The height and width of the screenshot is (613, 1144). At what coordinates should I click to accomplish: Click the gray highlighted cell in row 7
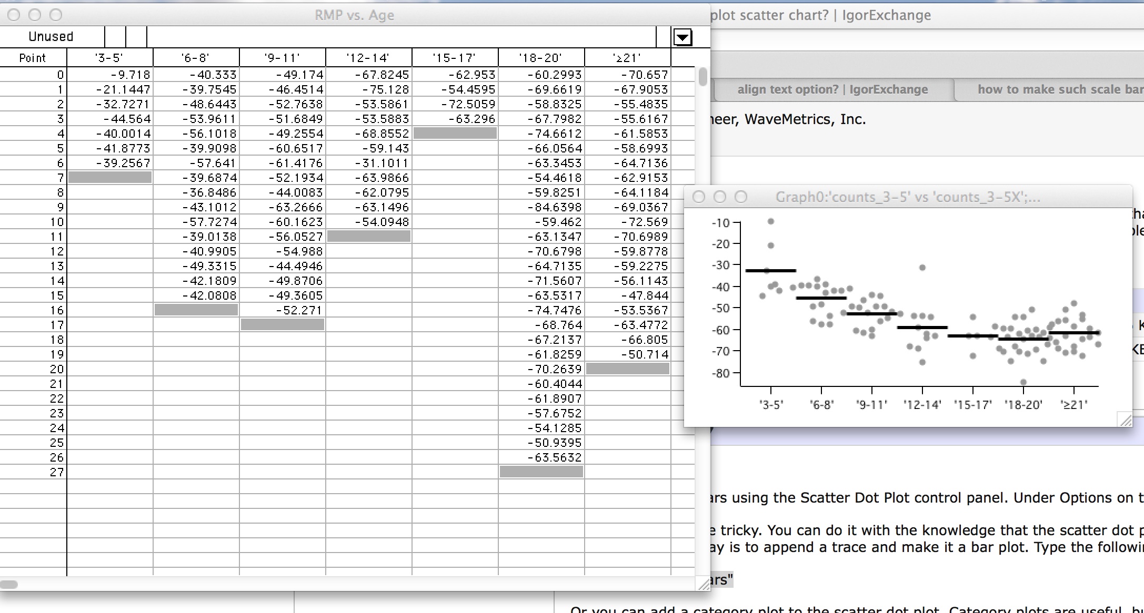[109, 178]
